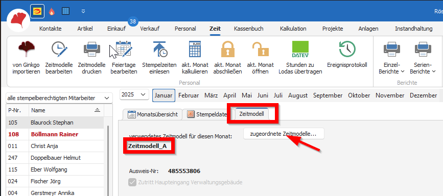This screenshot has width=443, height=196.
Task: Select the Zeitmodell tab
Action: pyautogui.click(x=252, y=114)
